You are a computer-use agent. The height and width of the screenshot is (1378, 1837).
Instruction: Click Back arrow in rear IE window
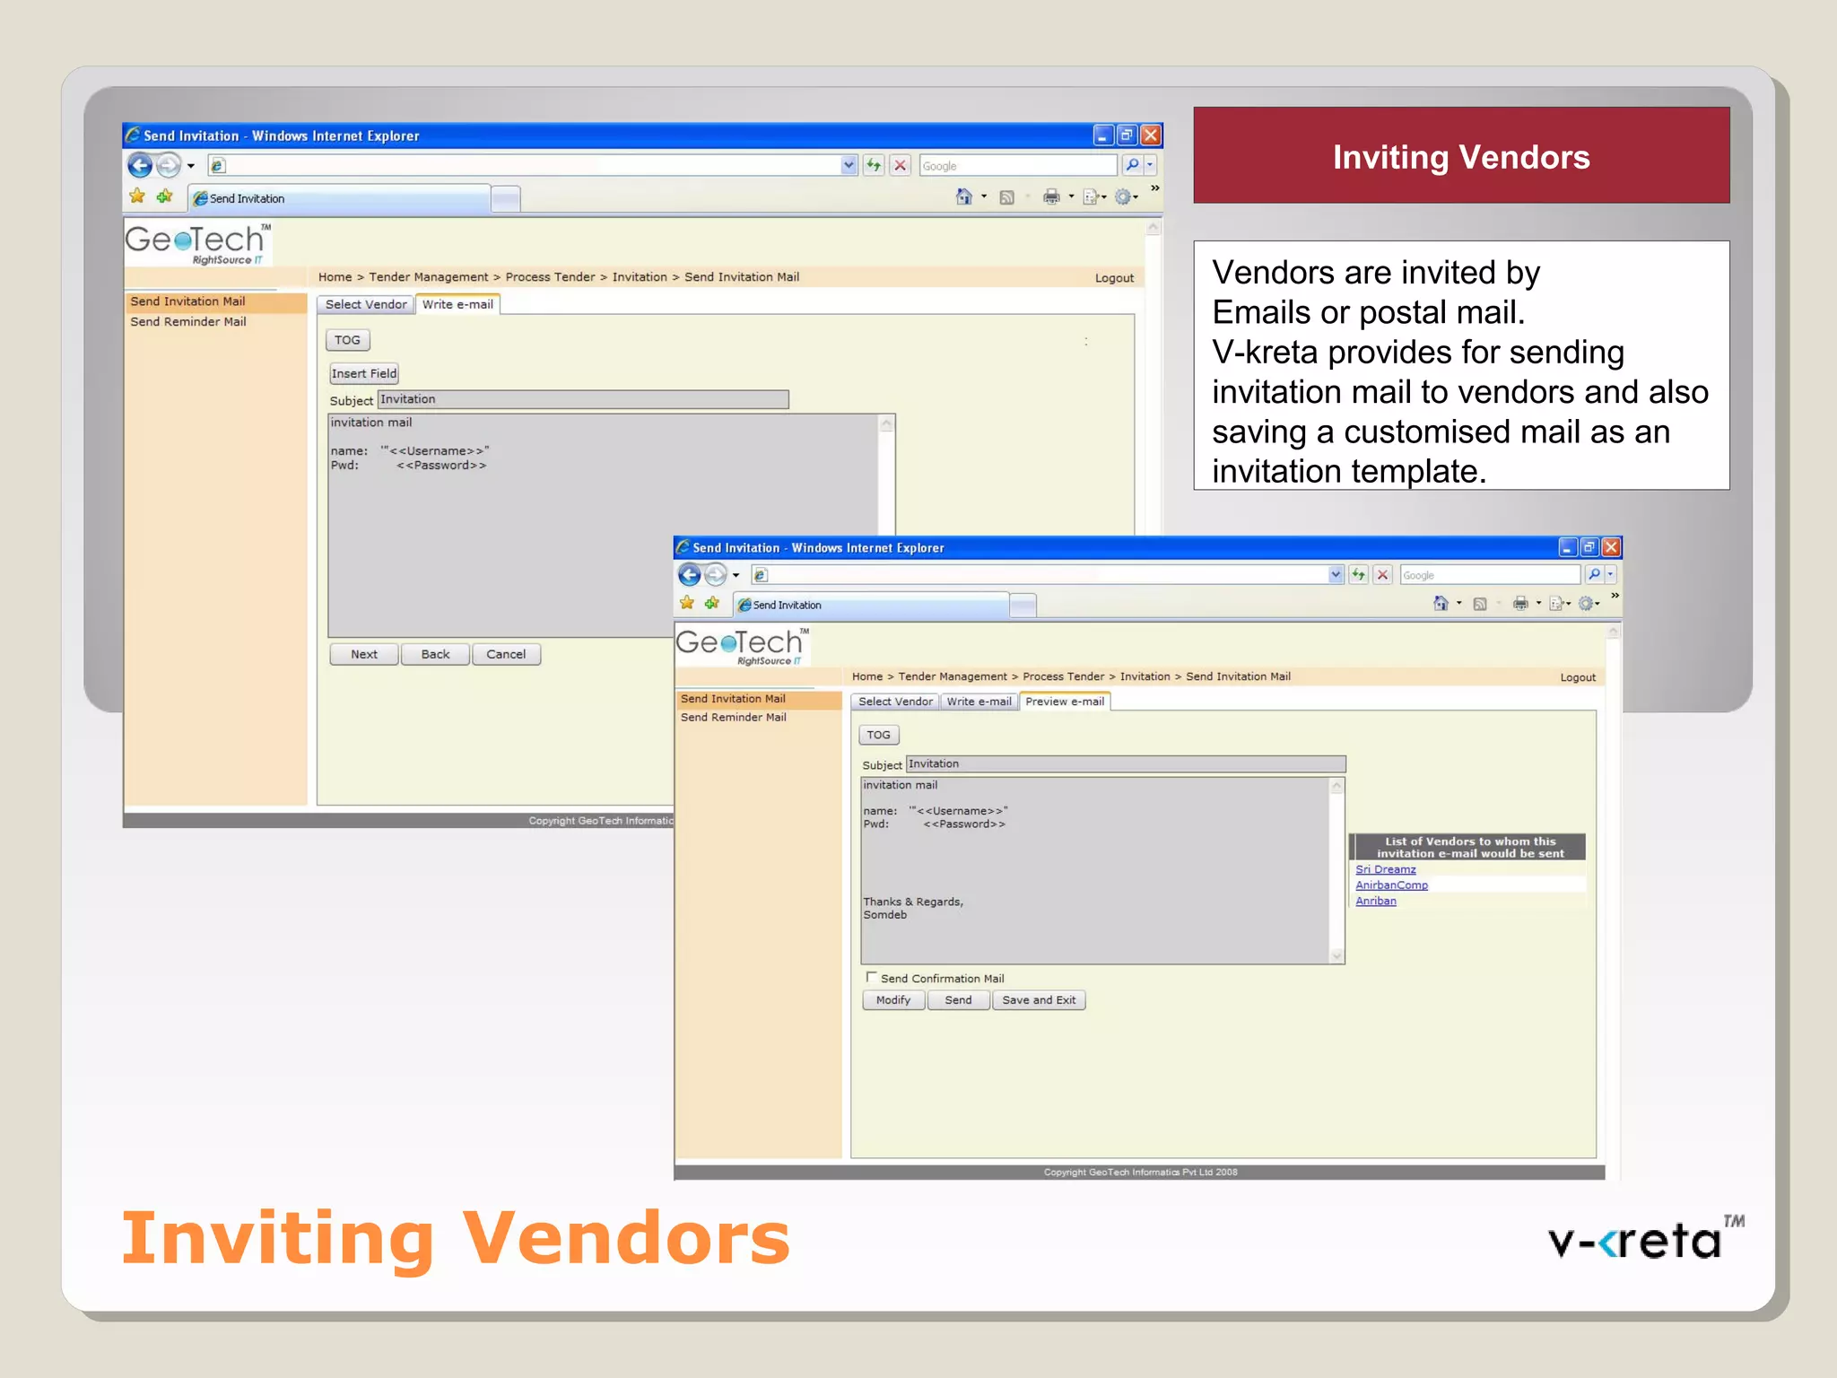click(x=140, y=165)
